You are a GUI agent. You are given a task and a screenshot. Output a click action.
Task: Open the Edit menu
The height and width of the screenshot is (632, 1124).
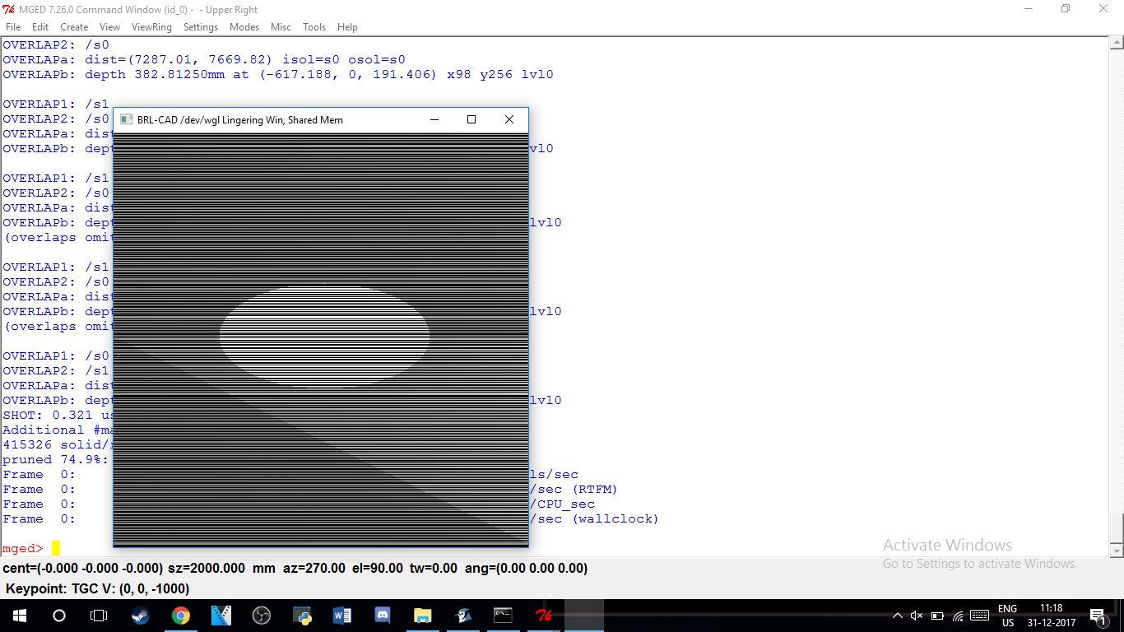(x=40, y=27)
